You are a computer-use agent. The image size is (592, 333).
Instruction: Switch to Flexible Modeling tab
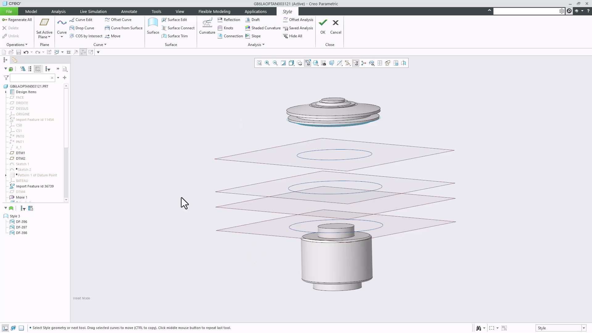click(214, 11)
